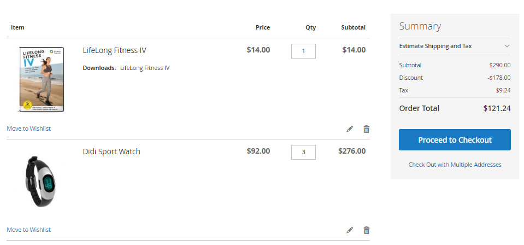Choose Check Out with Multiple Addresses
Image resolution: width=524 pixels, height=245 pixels.
coord(455,165)
